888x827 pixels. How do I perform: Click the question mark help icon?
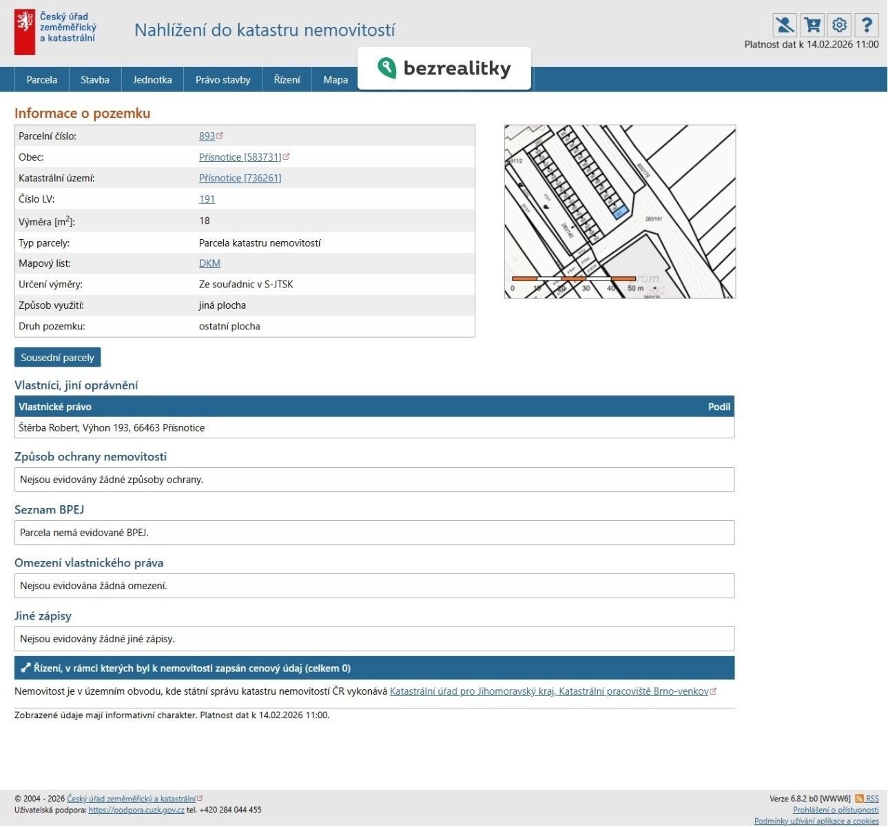point(867,25)
